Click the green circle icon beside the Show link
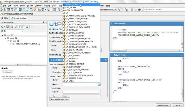This screenshot has height=107, width=185. point(50,29)
